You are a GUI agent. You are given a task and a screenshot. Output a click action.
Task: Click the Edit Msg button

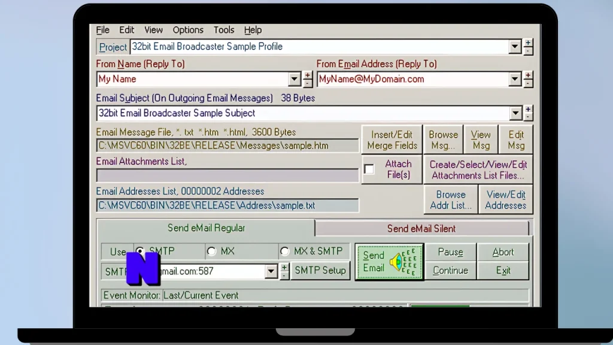pos(515,140)
